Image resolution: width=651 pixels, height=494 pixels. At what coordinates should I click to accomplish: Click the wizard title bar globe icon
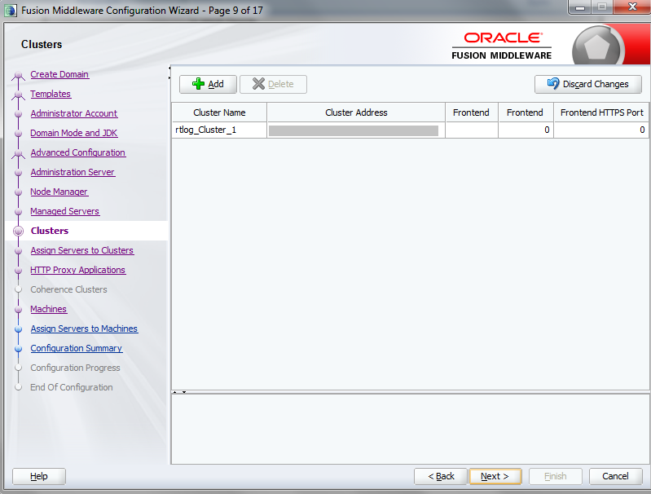[x=11, y=11]
